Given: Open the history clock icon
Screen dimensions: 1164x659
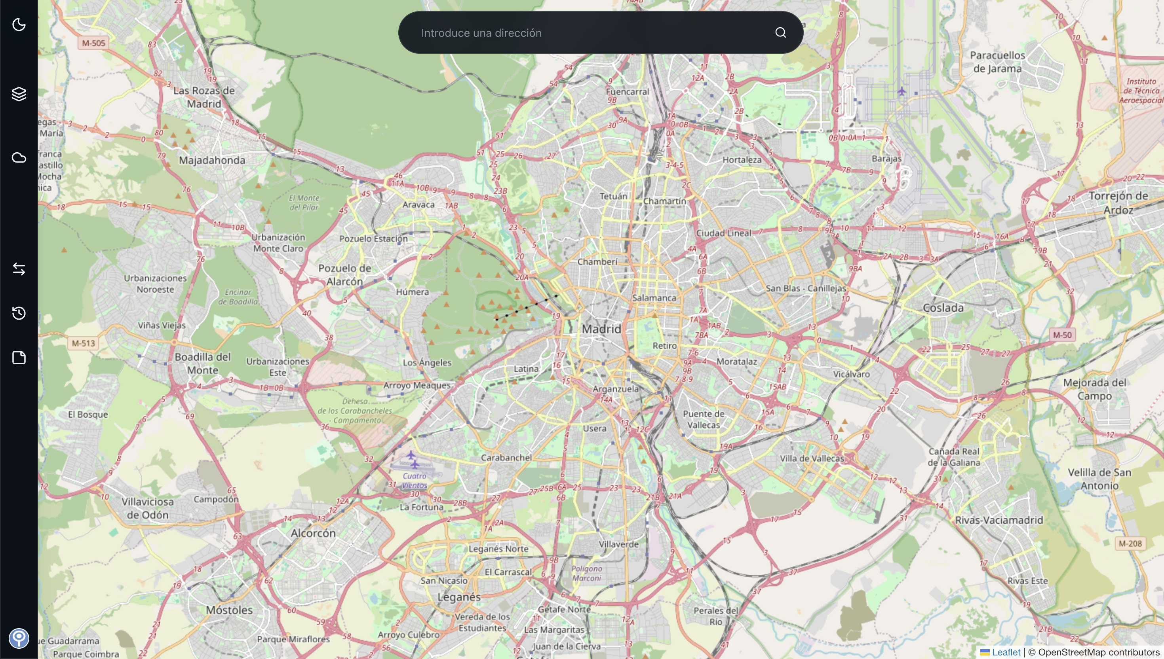Looking at the screenshot, I should [x=19, y=313].
